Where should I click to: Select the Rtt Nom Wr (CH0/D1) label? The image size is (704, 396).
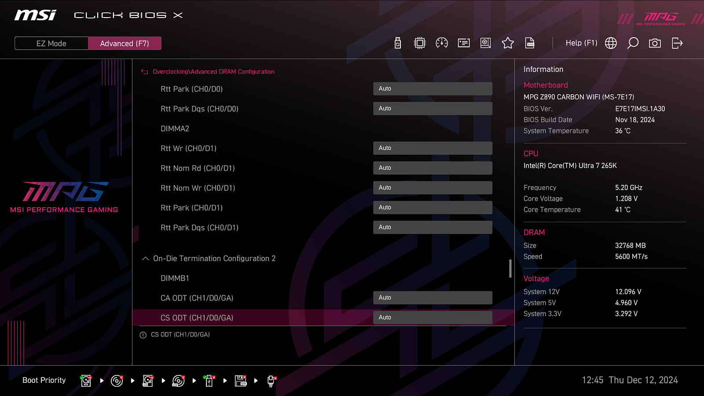click(198, 188)
